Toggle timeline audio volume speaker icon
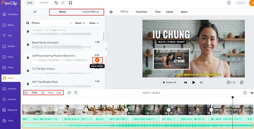The image size is (254, 129). (x=26, y=93)
